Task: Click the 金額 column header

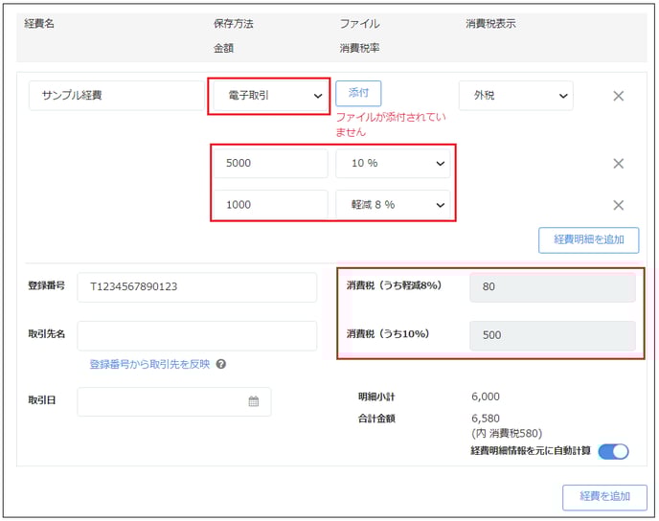Action: [223, 48]
